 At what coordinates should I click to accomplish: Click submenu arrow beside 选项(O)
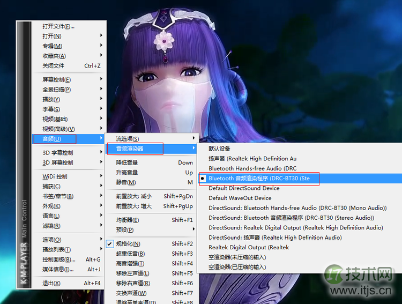(x=101, y=239)
